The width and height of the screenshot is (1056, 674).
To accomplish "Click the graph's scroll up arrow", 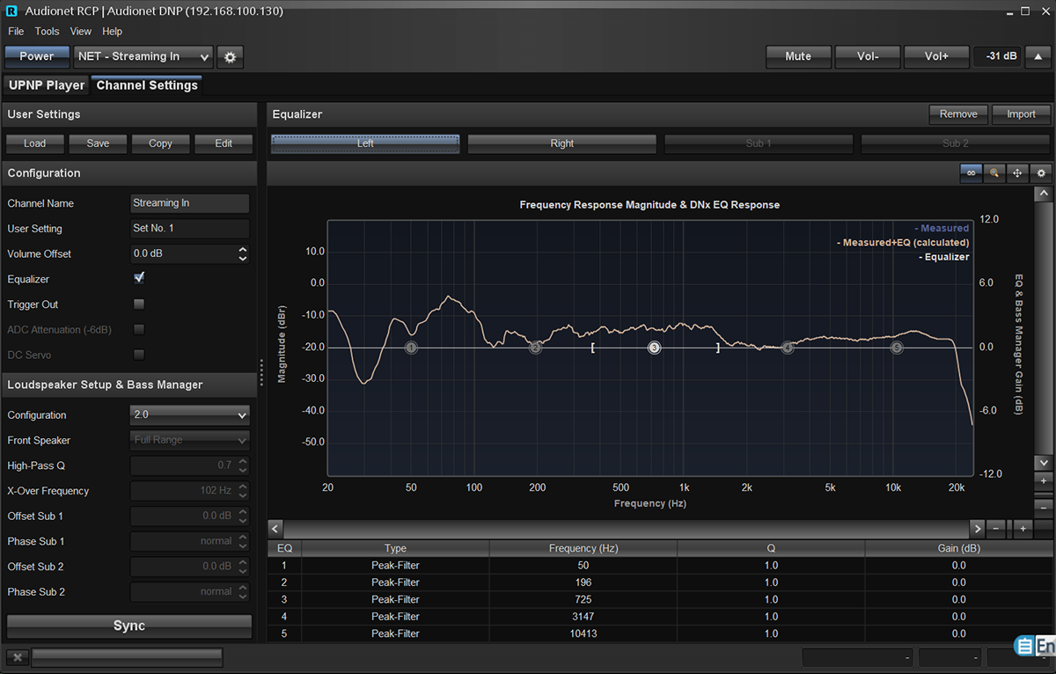I will pyautogui.click(x=1043, y=194).
